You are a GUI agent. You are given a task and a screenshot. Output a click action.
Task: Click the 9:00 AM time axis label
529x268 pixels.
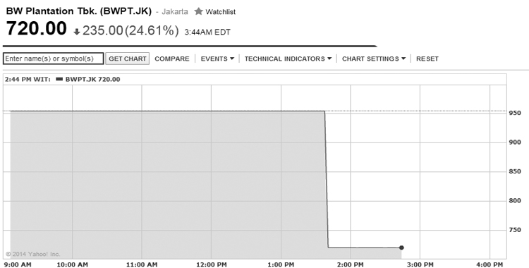(18, 264)
